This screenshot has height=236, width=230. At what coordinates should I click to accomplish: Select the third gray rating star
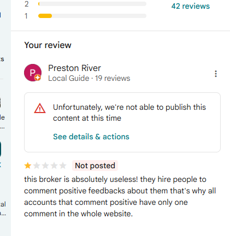[x=45, y=166]
